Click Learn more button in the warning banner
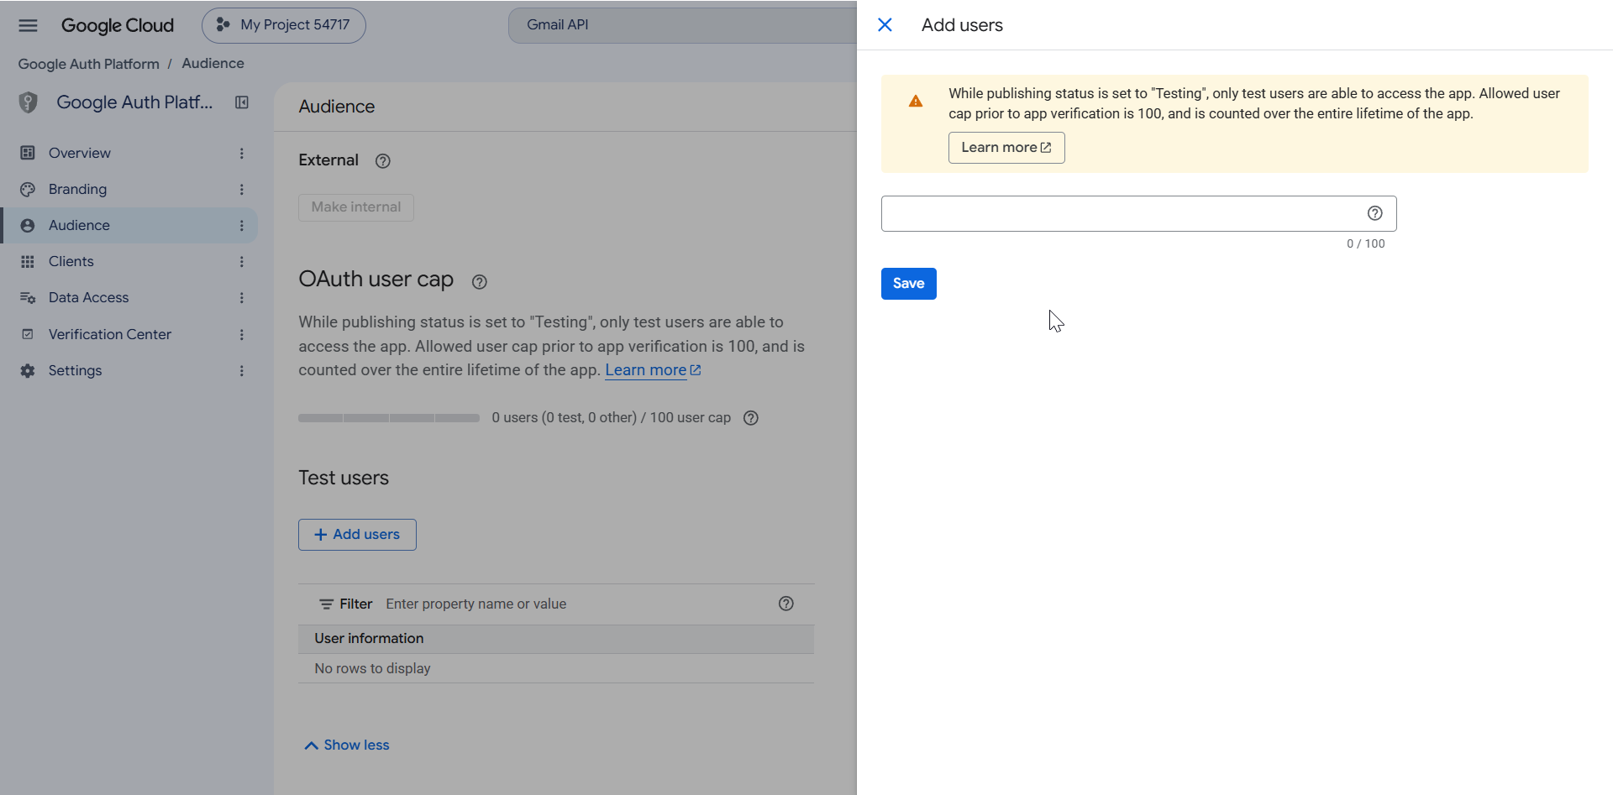This screenshot has width=1613, height=795. (1006, 148)
